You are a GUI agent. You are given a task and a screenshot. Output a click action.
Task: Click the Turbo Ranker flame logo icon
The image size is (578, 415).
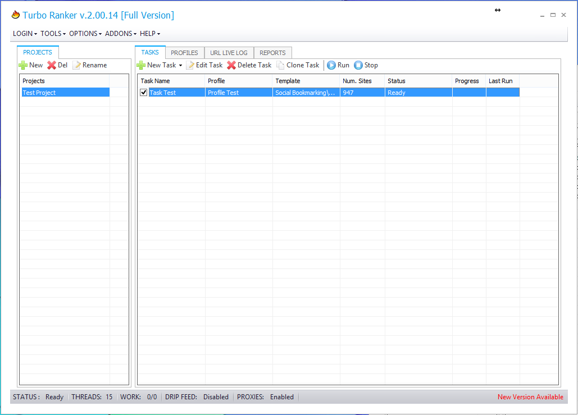point(16,15)
